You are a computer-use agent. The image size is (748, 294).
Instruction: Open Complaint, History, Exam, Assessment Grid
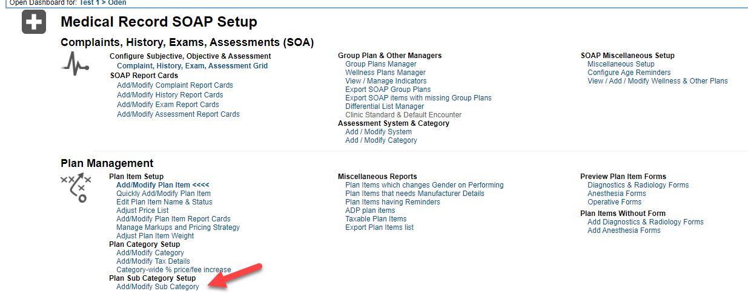[x=192, y=66]
